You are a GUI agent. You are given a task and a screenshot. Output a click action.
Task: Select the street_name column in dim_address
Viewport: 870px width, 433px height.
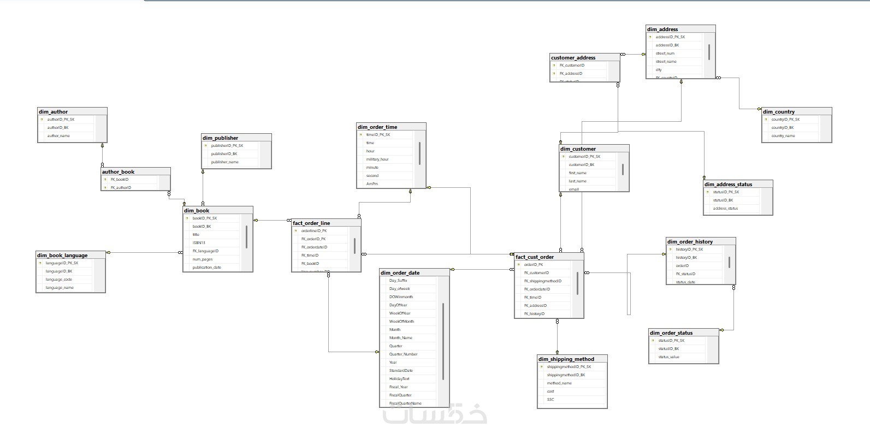tap(674, 62)
